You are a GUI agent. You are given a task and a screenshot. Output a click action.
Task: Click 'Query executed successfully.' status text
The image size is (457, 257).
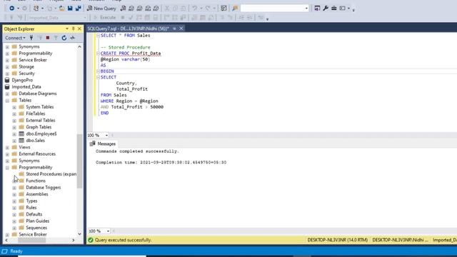coord(124,240)
